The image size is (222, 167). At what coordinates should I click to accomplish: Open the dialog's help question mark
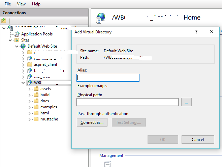click(196, 32)
